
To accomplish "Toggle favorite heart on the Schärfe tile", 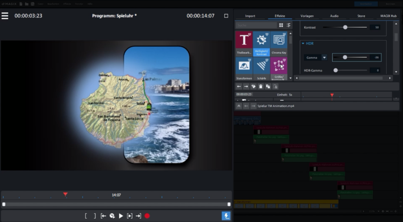I will click(x=267, y=60).
